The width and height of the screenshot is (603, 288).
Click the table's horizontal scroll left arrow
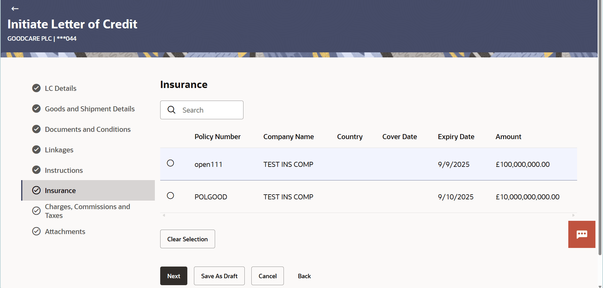pyautogui.click(x=164, y=215)
